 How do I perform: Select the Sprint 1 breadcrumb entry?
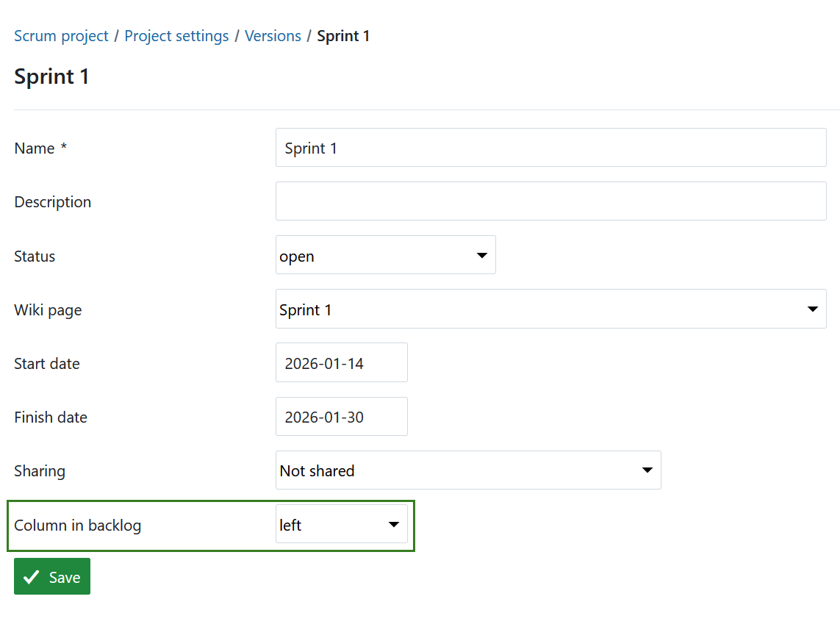(343, 35)
